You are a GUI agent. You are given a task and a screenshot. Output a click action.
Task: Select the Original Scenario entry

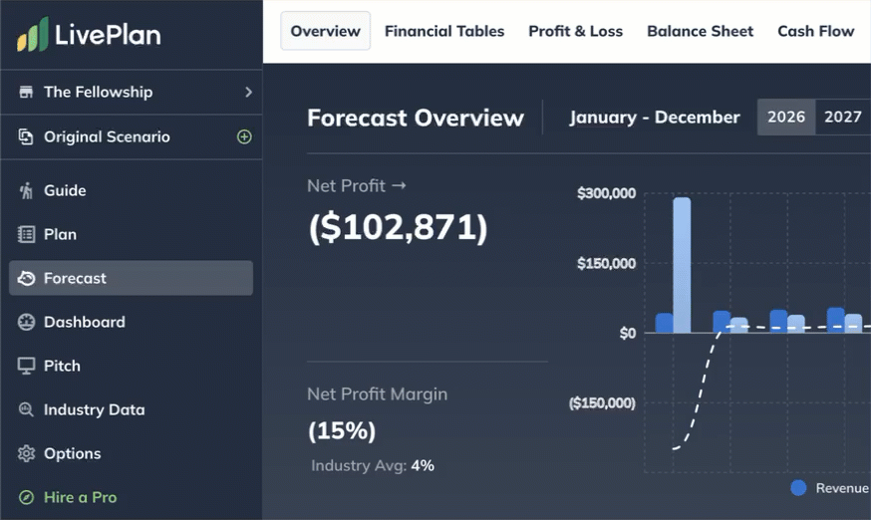pyautogui.click(x=108, y=136)
